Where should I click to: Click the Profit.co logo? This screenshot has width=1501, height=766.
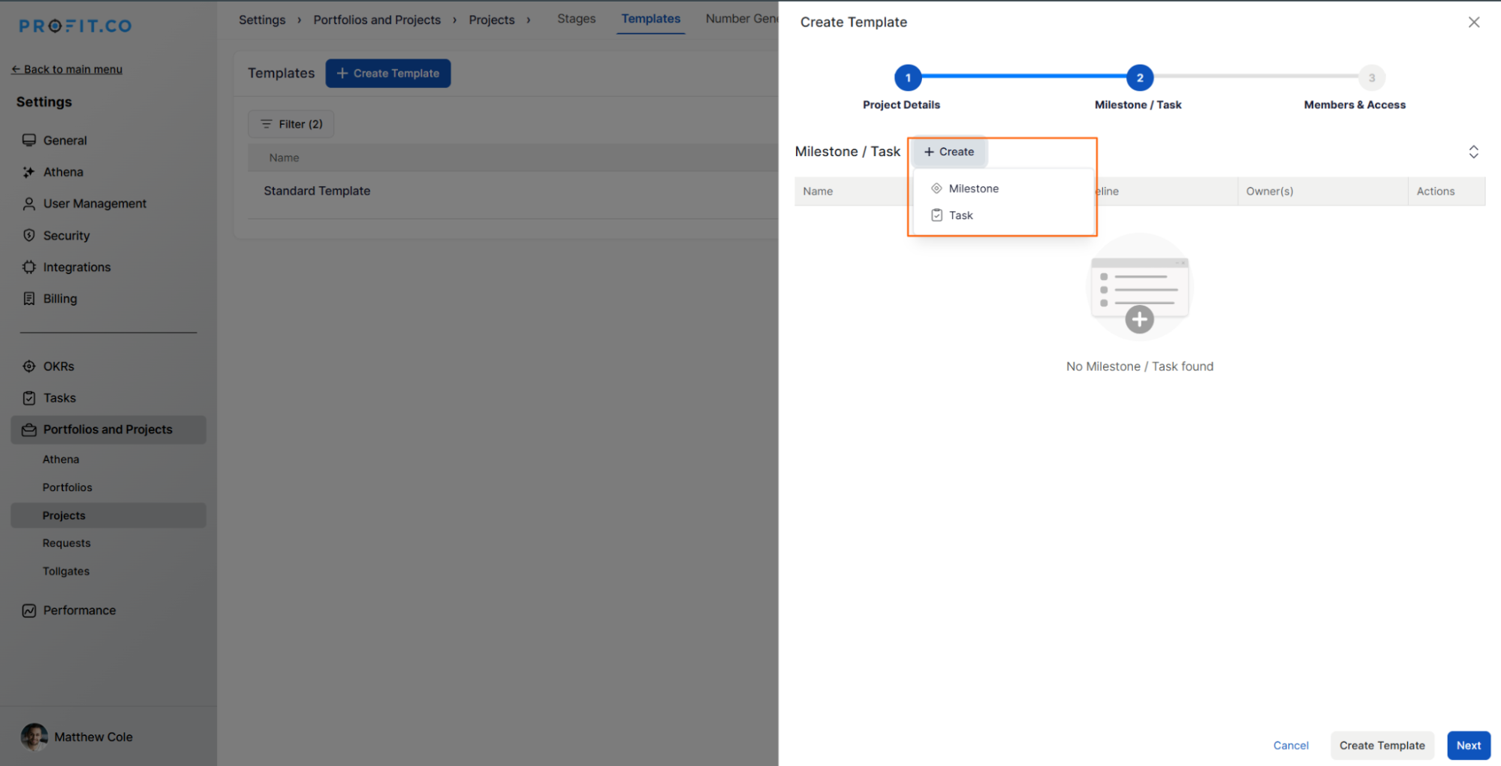(75, 26)
